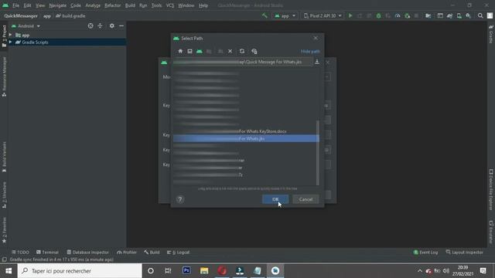Cancel the Select Path dialog
Viewport: 495px width, 278px height.
(x=306, y=199)
